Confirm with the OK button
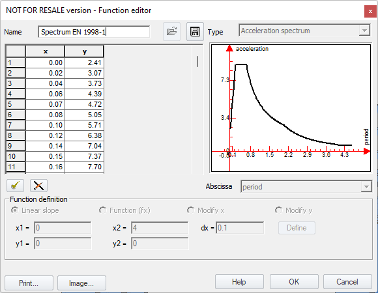Screen dimensions: 378x293 tap(294, 282)
